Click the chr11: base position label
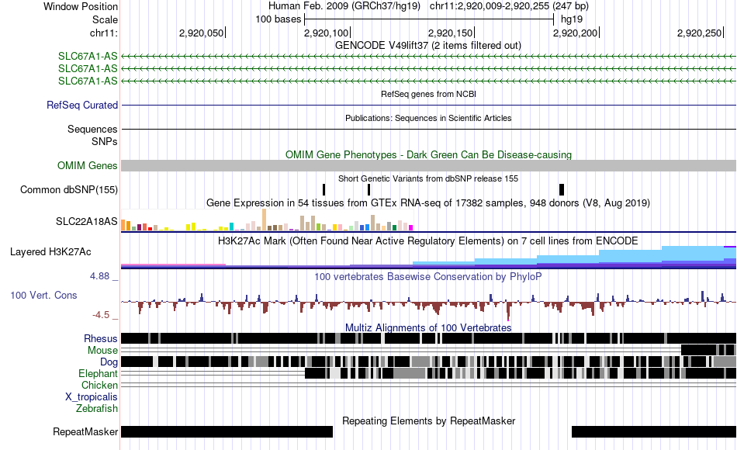 pyautogui.click(x=103, y=33)
